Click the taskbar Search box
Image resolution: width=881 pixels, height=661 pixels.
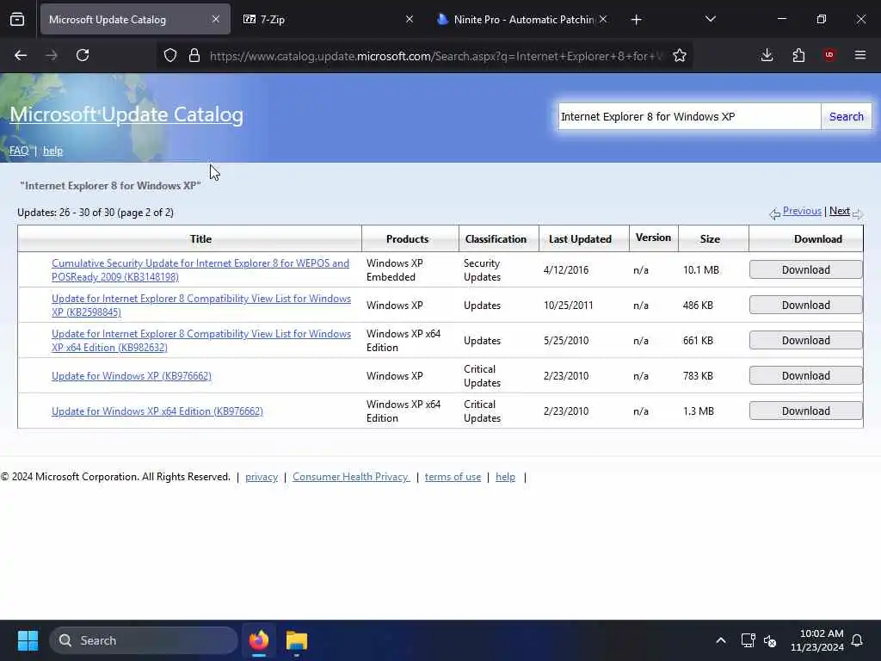[144, 640]
